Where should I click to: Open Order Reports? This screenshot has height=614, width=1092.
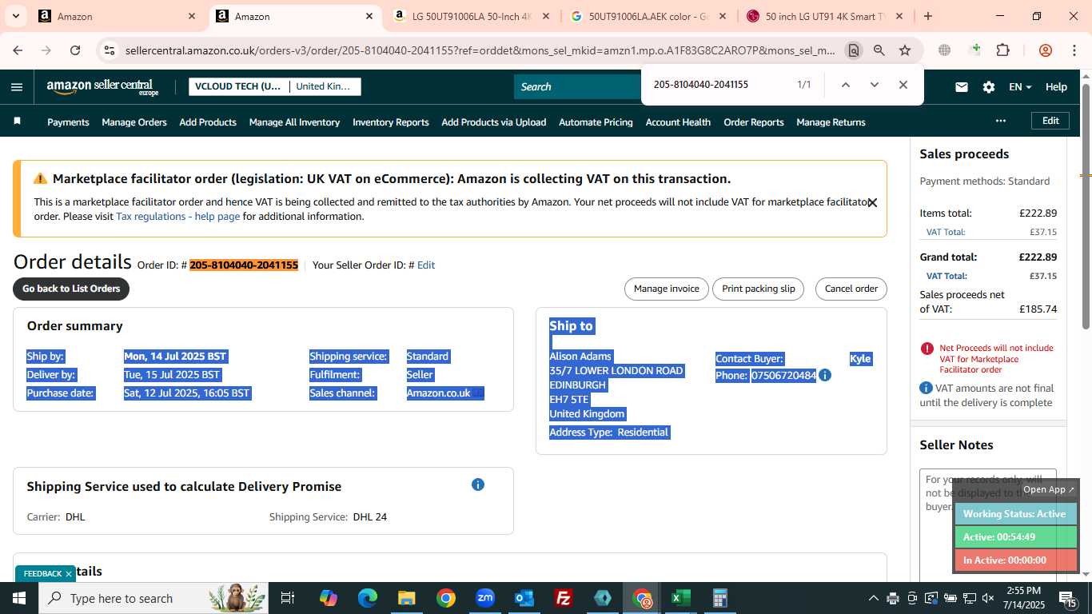point(754,122)
